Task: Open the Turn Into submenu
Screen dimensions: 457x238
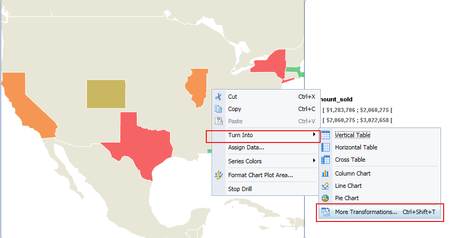Action: (x=265, y=135)
